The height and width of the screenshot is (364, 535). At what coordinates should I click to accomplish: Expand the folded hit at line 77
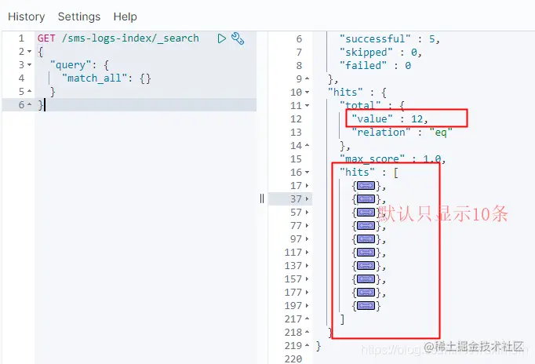click(307, 225)
